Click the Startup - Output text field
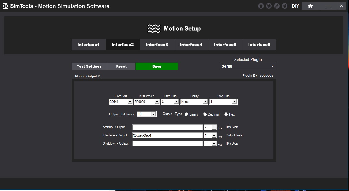The height and width of the screenshot is (191, 349). pyautogui.click(x=168, y=127)
